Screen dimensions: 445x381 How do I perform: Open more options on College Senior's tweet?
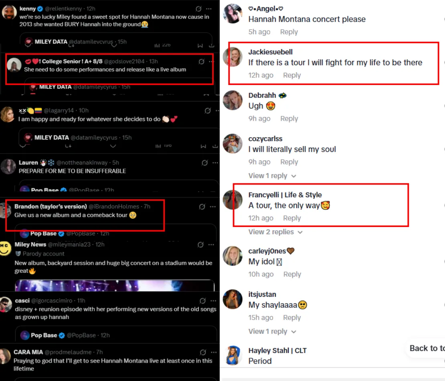pos(209,62)
